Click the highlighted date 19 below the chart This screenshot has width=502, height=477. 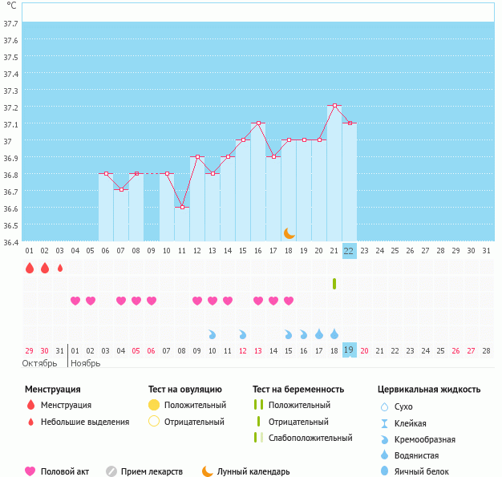point(350,350)
